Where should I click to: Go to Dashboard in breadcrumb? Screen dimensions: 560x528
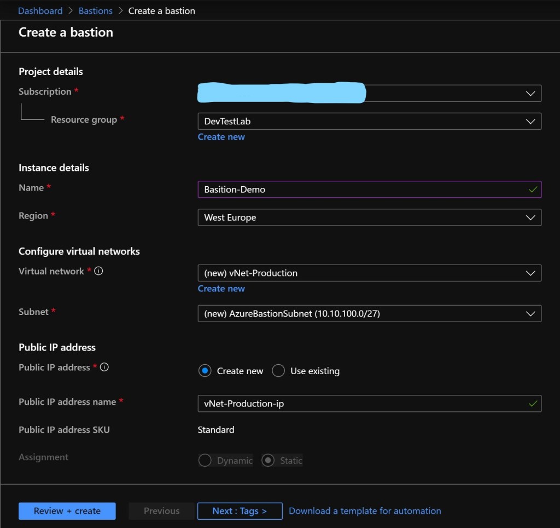pos(40,11)
